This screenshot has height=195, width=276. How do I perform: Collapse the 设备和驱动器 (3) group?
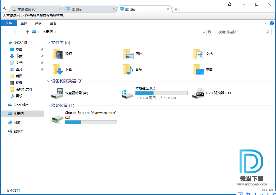coord(48,81)
